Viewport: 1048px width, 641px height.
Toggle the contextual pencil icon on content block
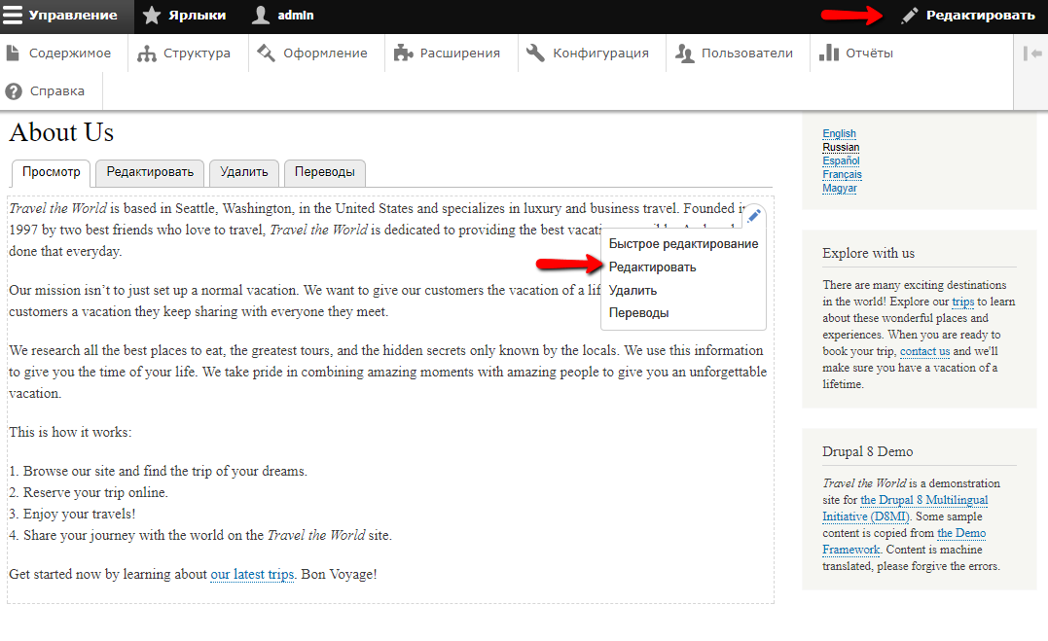click(754, 216)
